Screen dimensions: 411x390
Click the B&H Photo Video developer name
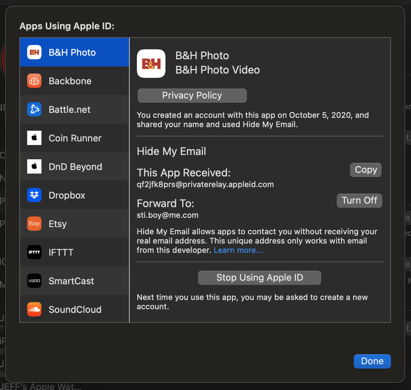click(x=218, y=70)
